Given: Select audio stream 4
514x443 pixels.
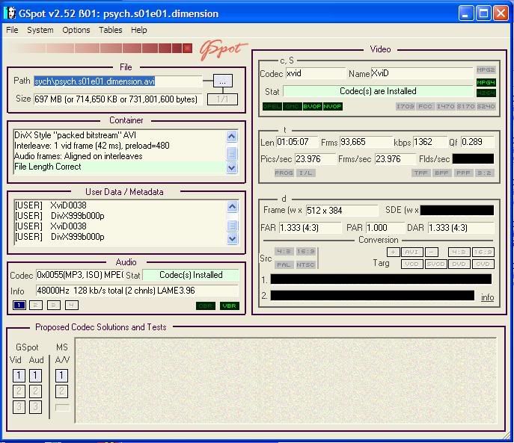Looking at the screenshot, I should point(72,305).
